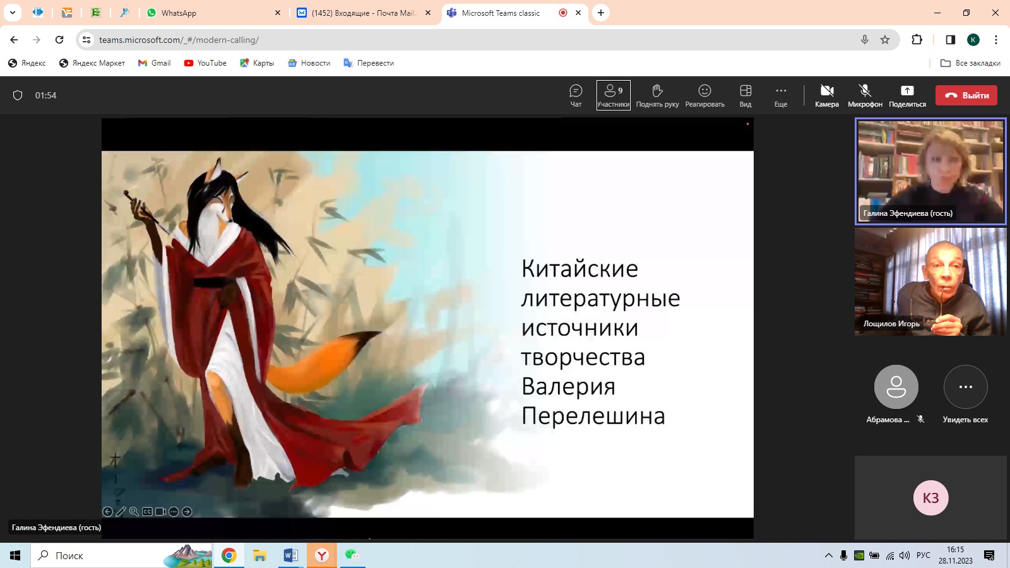
Task: View site information icon in address bar
Action: 86,40
